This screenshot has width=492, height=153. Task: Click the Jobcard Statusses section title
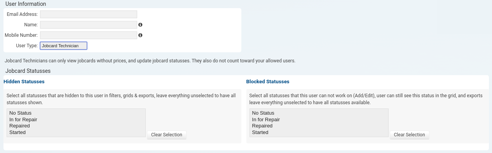pos(28,71)
